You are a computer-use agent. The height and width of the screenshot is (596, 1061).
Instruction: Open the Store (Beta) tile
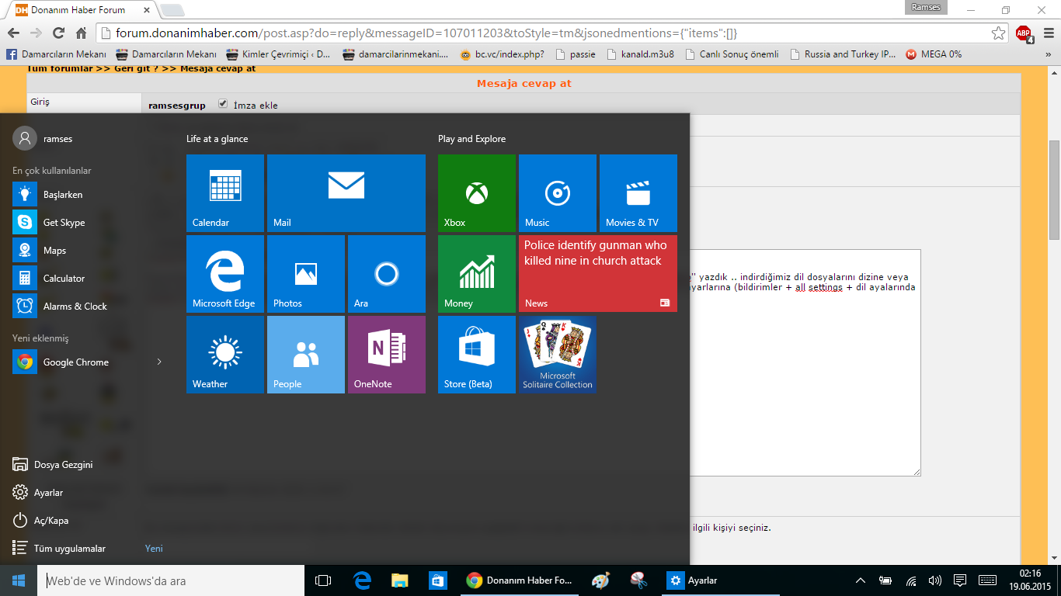coord(477,355)
